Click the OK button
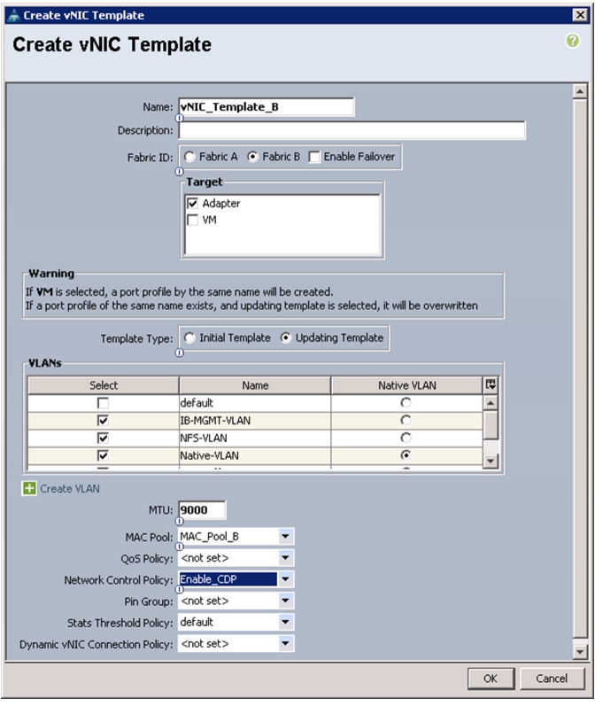 pos(491,679)
